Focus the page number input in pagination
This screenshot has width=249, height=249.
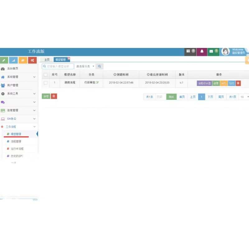161,97
